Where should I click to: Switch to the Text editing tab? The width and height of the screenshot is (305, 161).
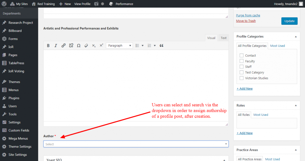[x=223, y=38]
